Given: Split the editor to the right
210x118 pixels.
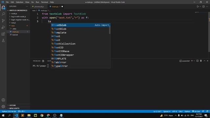Looking at the screenshot, I should 203,7.
